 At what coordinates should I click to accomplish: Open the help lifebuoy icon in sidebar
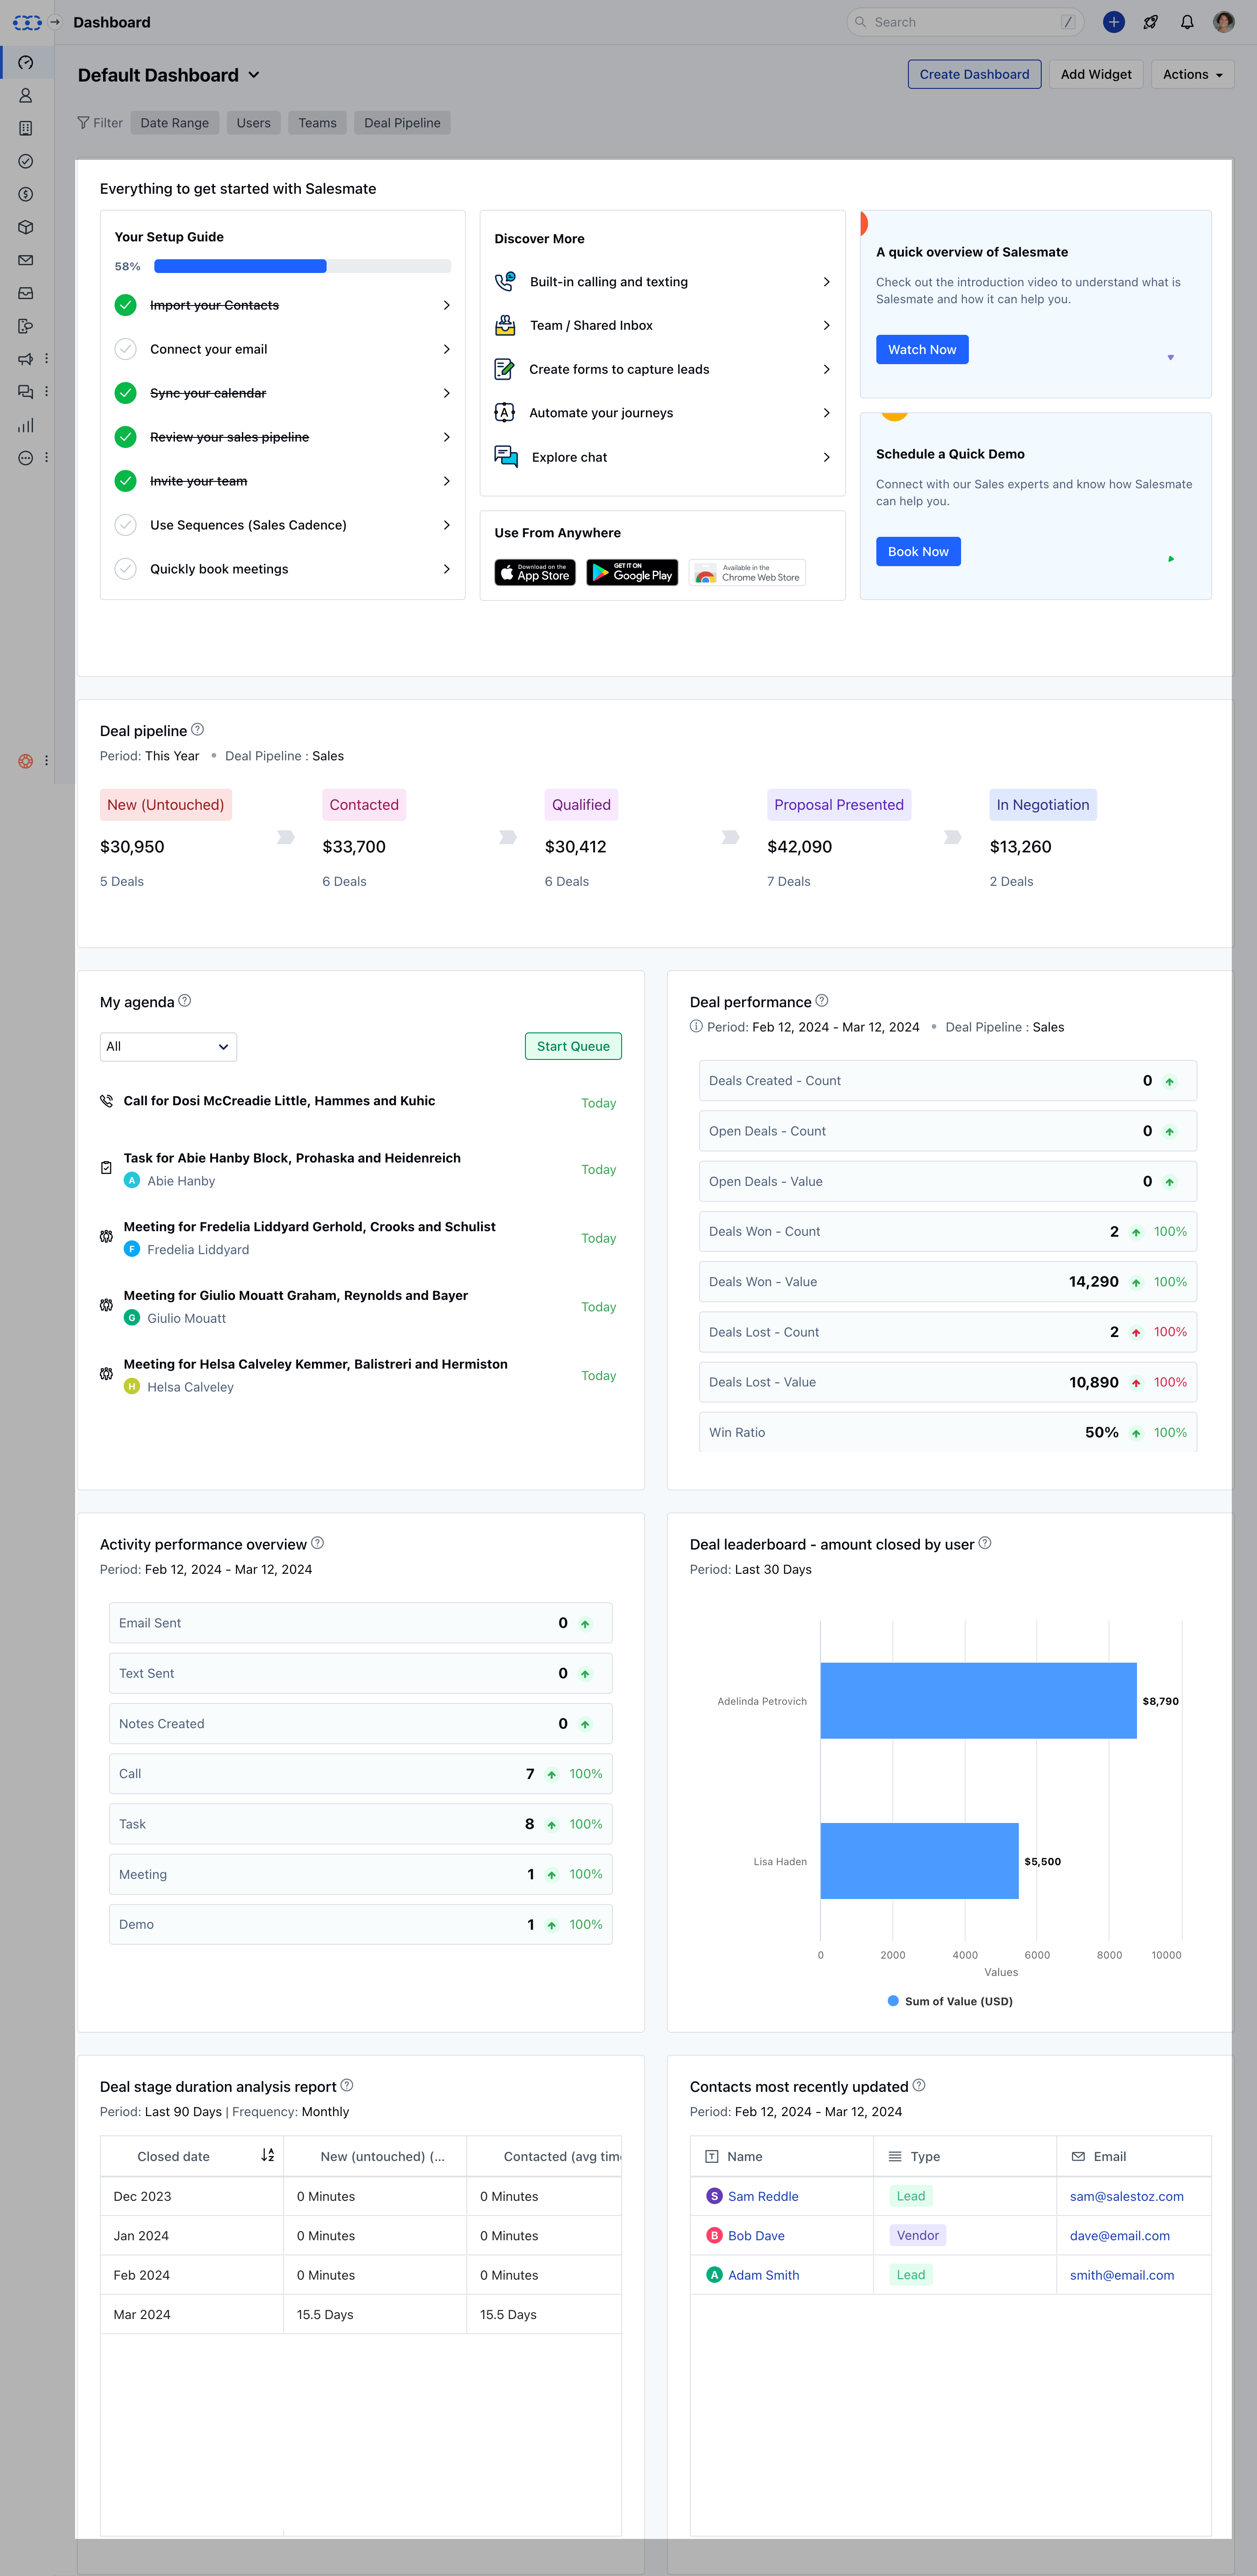click(x=26, y=761)
